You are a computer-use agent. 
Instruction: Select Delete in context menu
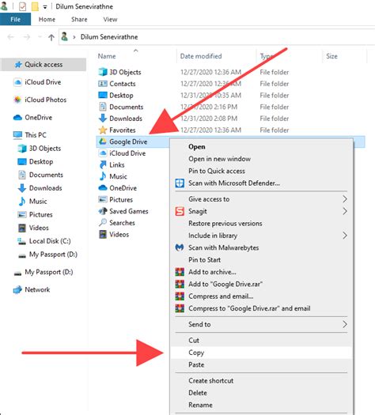click(261, 393)
